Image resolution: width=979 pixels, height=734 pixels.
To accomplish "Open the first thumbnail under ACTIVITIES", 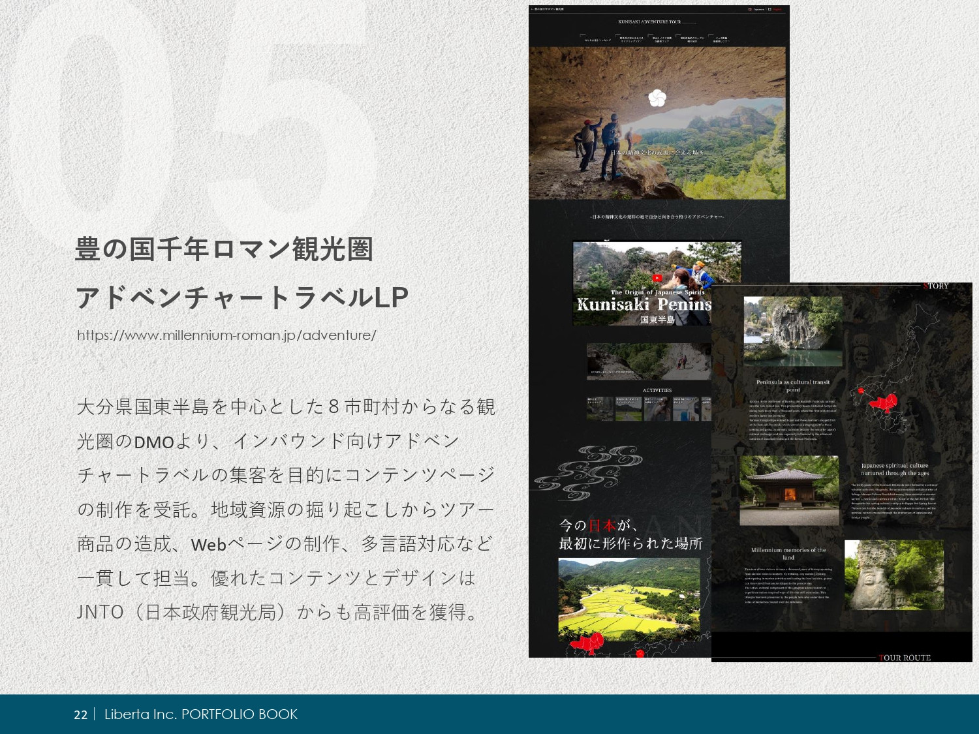I will pos(598,409).
